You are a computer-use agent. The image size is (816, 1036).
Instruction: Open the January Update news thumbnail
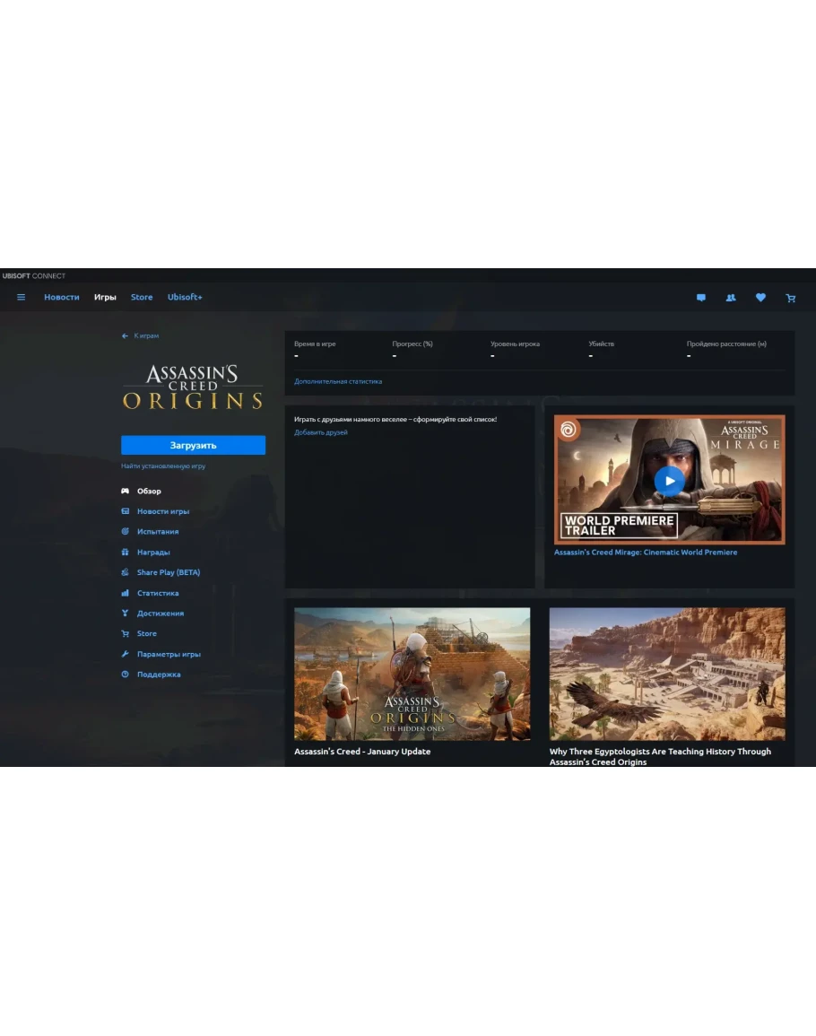coord(412,674)
